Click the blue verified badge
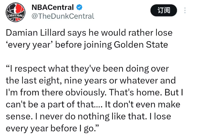Image resolution: width=199 pixels, height=138 pixels. (x=79, y=7)
